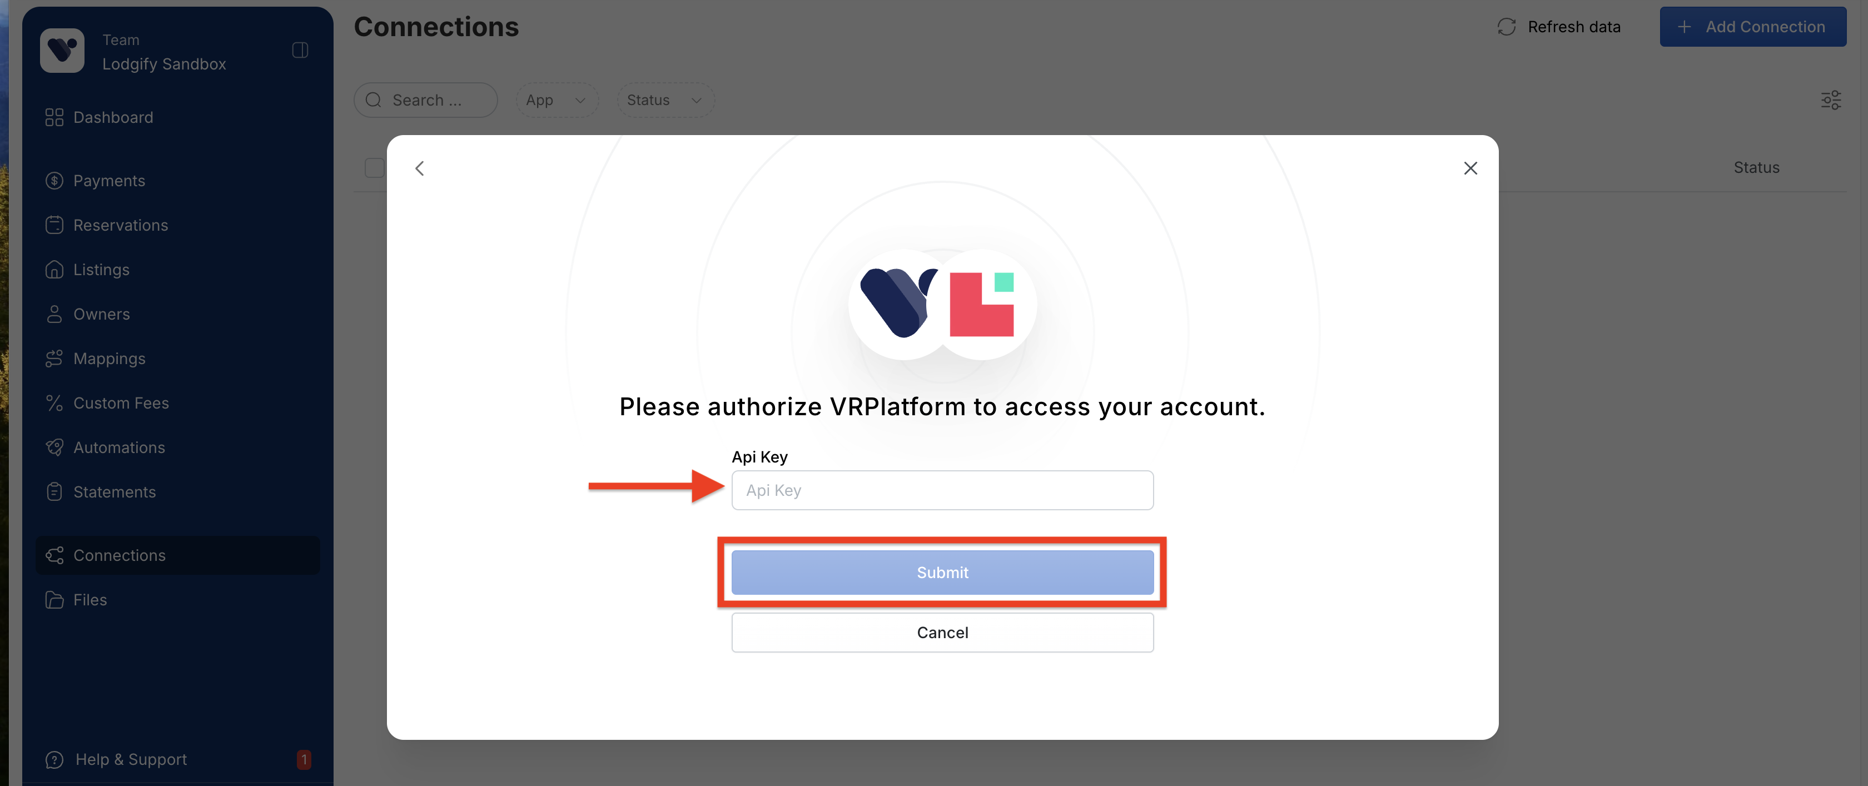Expand the App filter dropdown
Screen dimensions: 1868x786
coord(556,100)
